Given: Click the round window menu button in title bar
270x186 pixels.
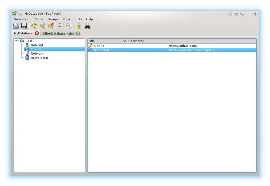Looking at the screenshot, I should tap(21, 13).
